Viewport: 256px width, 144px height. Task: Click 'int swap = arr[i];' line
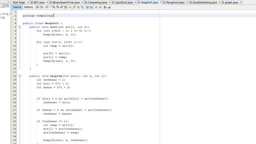point(58,125)
